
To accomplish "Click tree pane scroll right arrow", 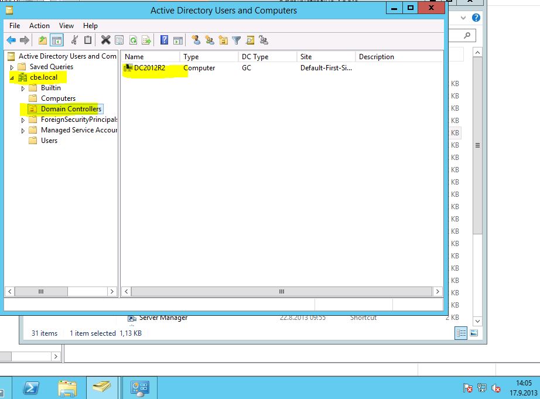I will [x=112, y=292].
